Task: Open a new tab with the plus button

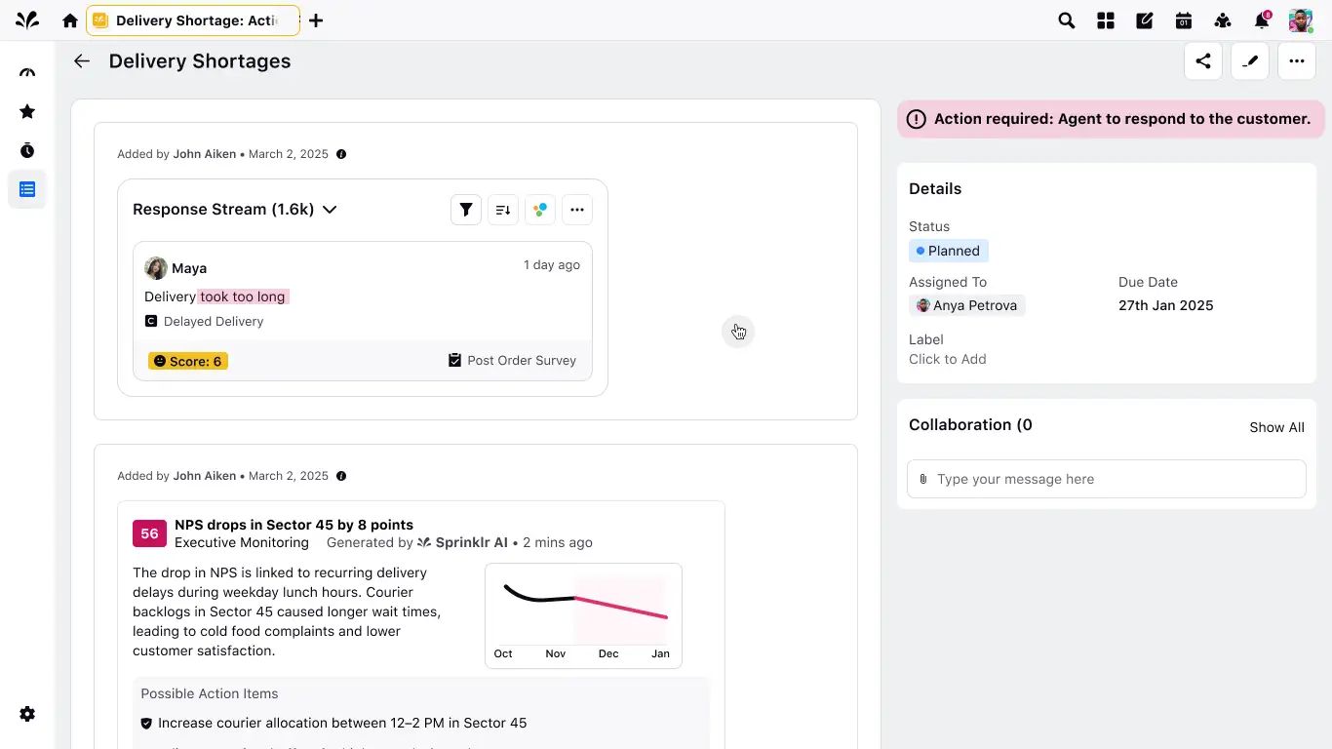Action: 316,20
